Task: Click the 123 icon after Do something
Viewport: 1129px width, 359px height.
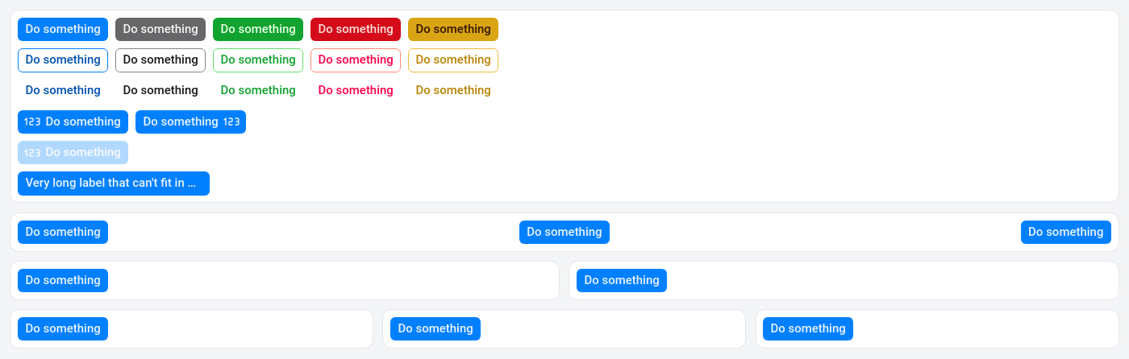Action: 231,122
